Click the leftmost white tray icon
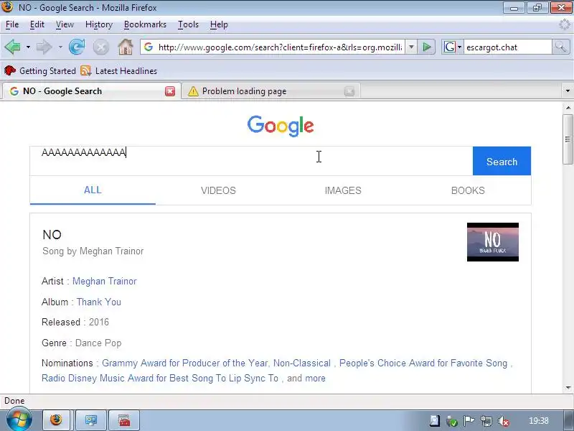This screenshot has height=431, width=574. (435, 421)
